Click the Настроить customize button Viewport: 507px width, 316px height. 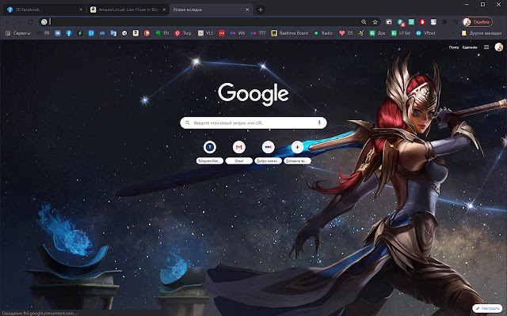click(x=488, y=309)
